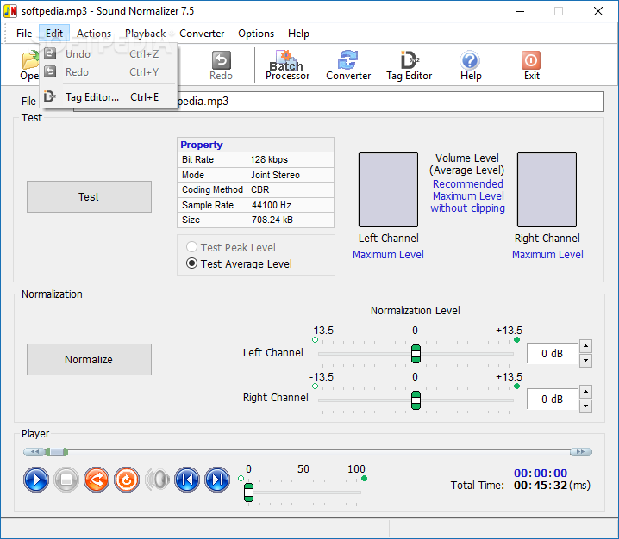Image resolution: width=619 pixels, height=539 pixels.
Task: Click the Exit toolbar icon
Action: click(x=531, y=65)
